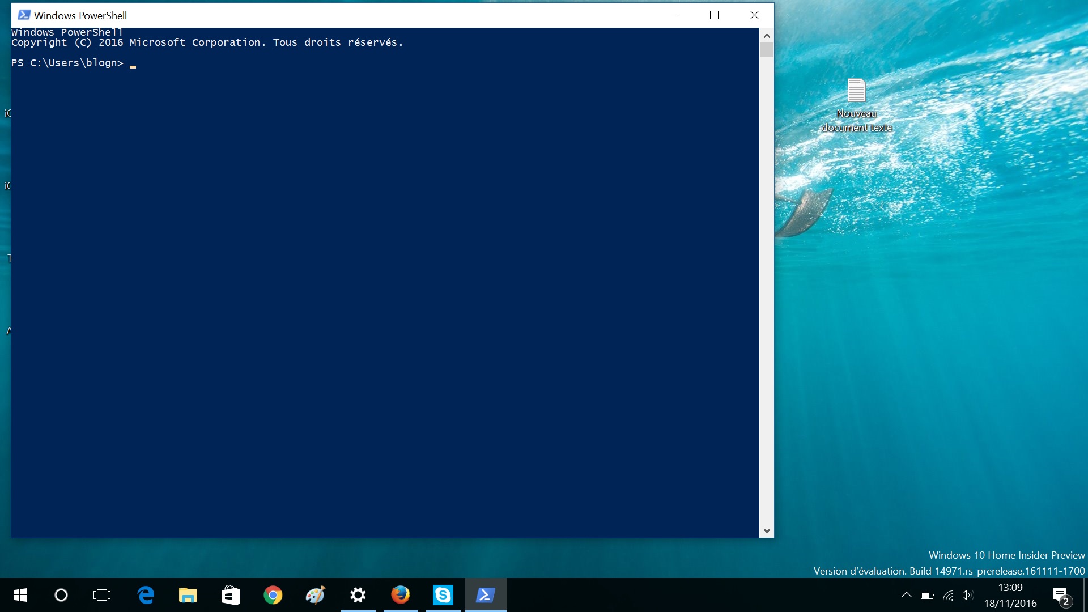Switch to Firefox from taskbar

pyautogui.click(x=400, y=595)
